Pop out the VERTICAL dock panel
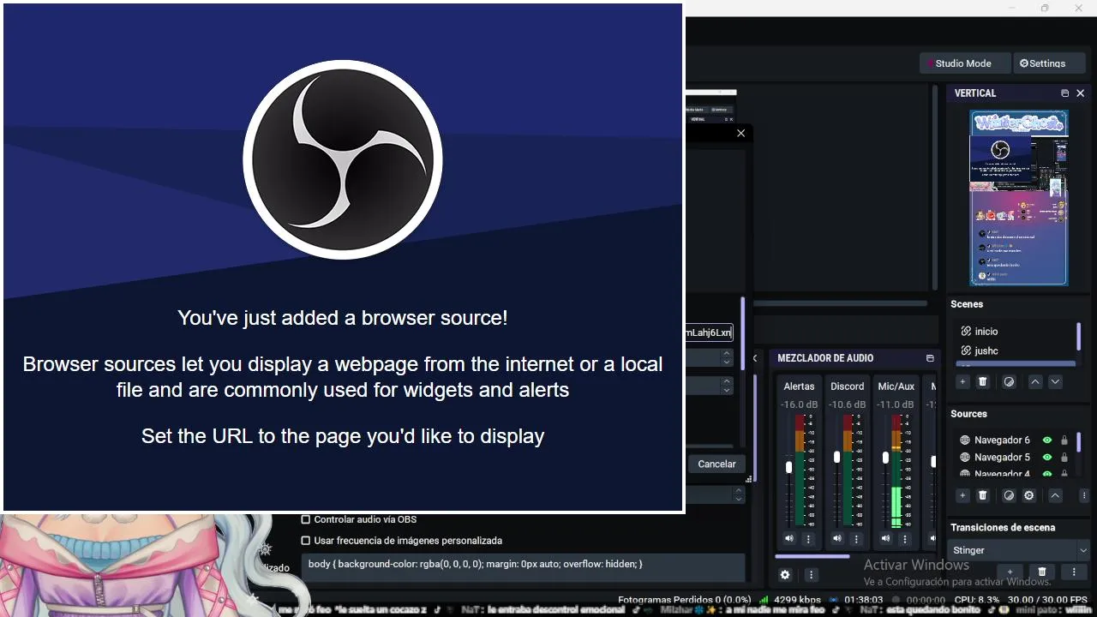The width and height of the screenshot is (1097, 617). [x=1064, y=93]
